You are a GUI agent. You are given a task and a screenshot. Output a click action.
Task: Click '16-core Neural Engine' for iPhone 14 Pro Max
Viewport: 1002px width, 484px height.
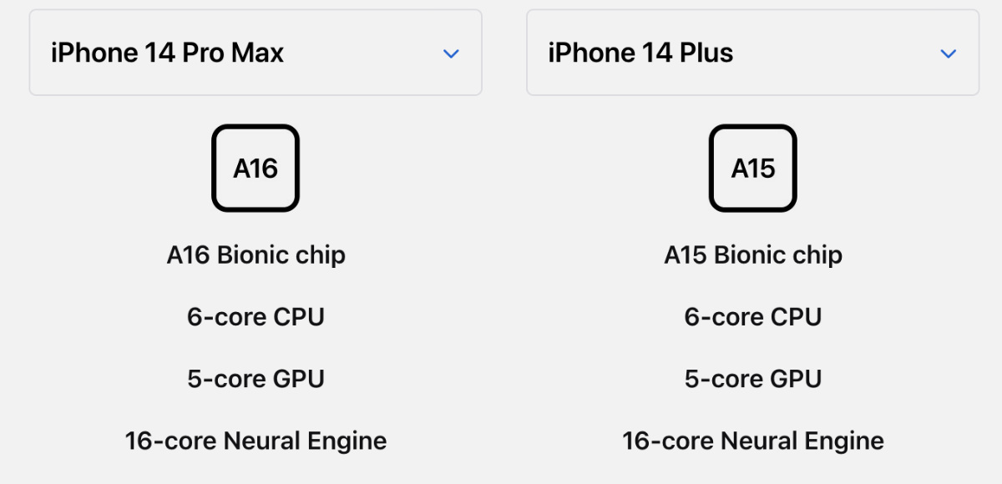[256, 441]
